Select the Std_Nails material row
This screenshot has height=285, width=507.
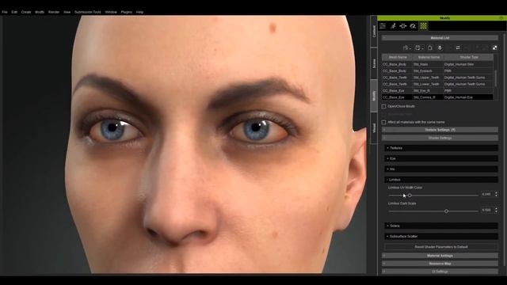(x=437, y=64)
